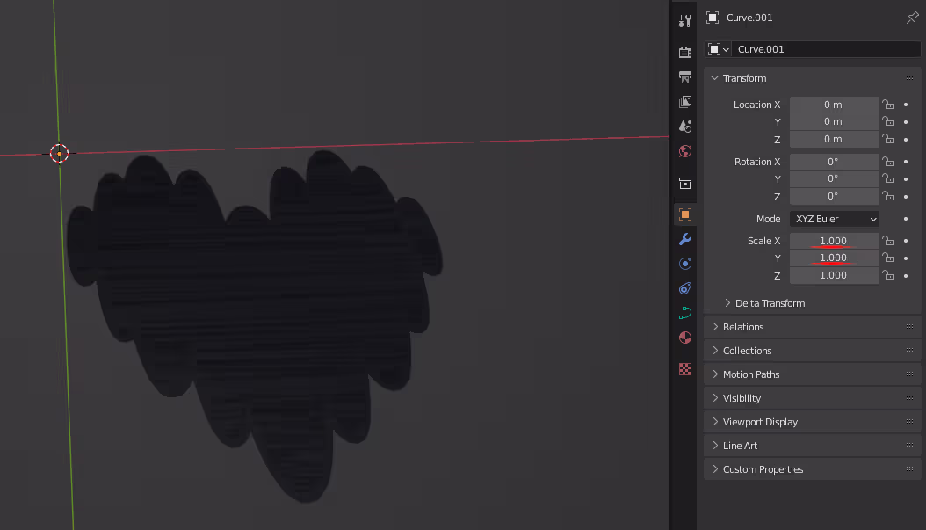This screenshot has width=926, height=530.
Task: Open the rotation Mode XYZ Euler dropdown
Action: tap(834, 219)
